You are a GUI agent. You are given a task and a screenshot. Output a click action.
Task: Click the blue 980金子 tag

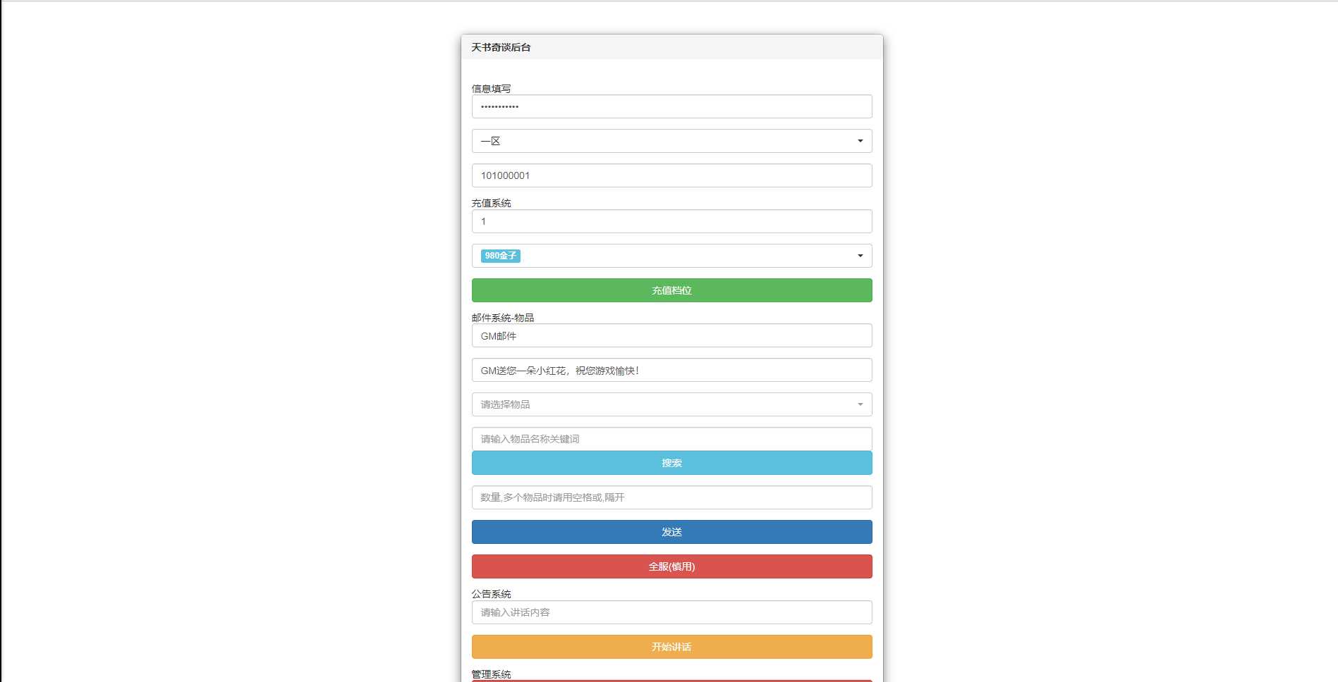tap(500, 256)
